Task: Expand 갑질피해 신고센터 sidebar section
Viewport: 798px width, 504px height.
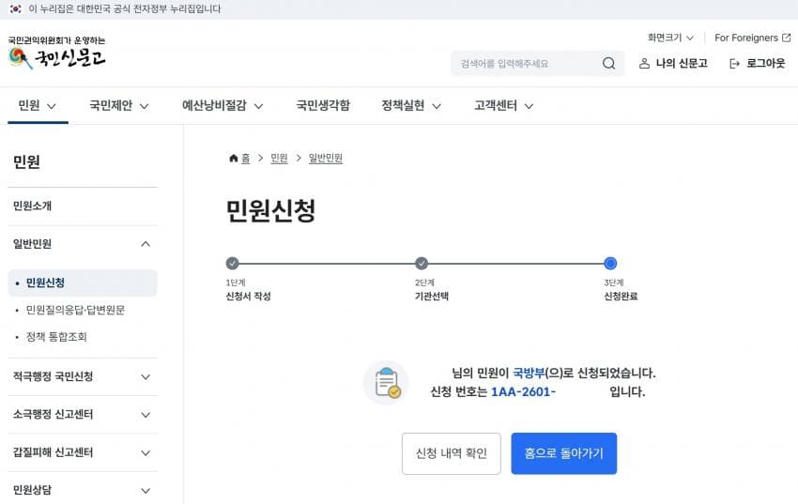Action: [x=146, y=452]
